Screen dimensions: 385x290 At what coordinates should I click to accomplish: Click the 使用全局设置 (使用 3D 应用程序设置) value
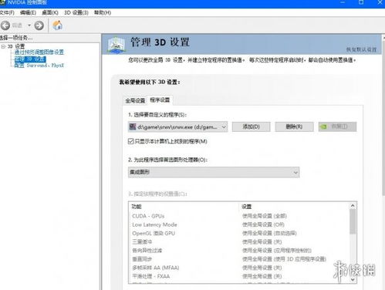click(284, 259)
